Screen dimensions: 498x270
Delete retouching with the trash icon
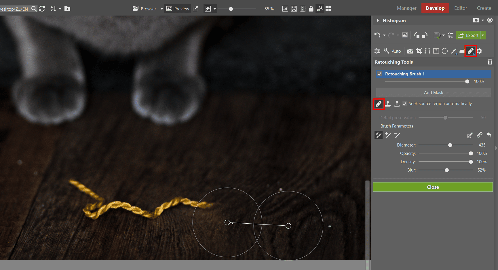[x=490, y=62]
